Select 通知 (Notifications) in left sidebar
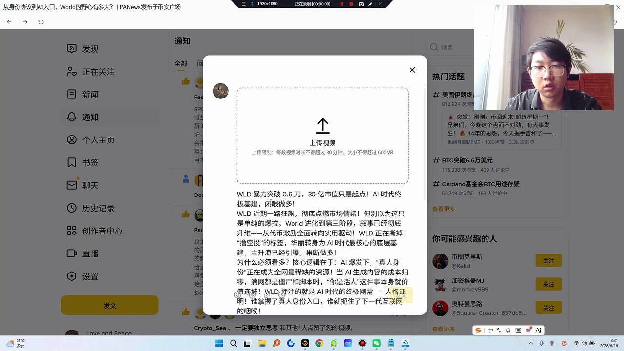 tap(110, 117)
